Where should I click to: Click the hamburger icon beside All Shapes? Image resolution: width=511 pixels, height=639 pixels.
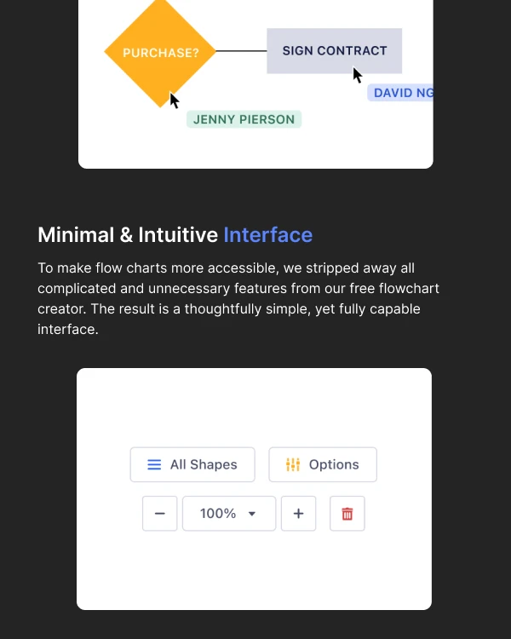tap(154, 464)
